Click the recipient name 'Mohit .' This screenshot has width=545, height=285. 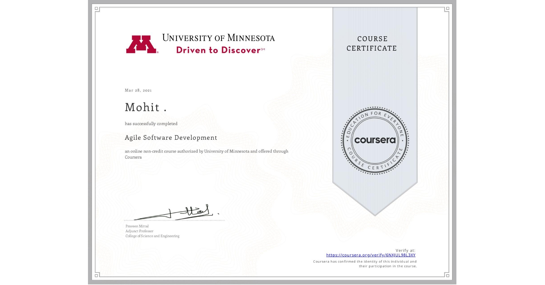[x=146, y=107]
